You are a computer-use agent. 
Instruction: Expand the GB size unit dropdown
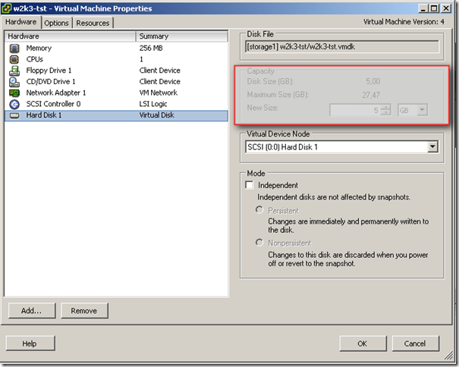coord(422,110)
